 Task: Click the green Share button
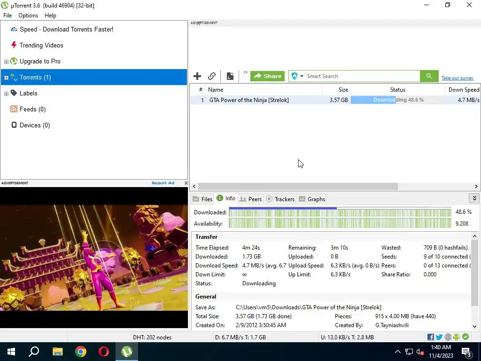267,76
